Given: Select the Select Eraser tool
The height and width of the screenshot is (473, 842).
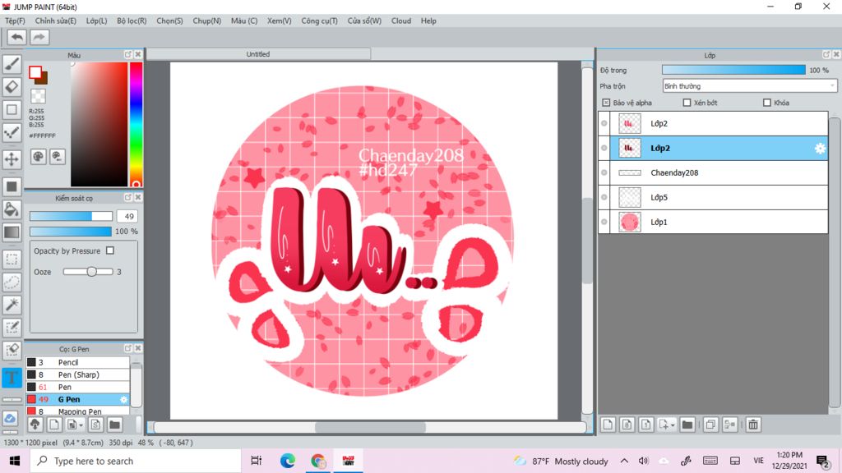Looking at the screenshot, I should [x=12, y=350].
